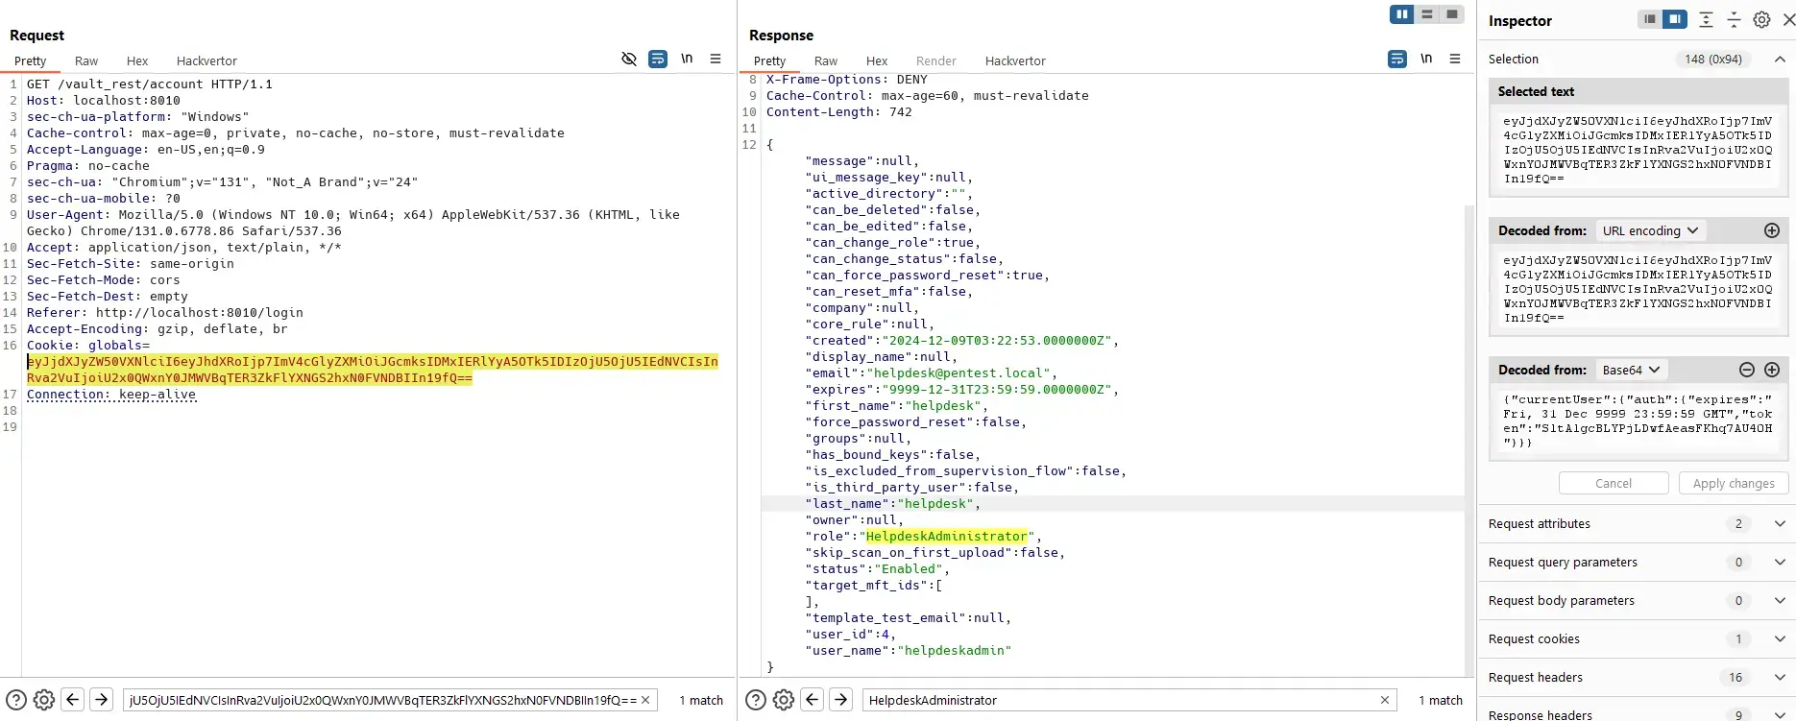
Task: Open the Request Hackvertor tab
Action: [x=206, y=60]
